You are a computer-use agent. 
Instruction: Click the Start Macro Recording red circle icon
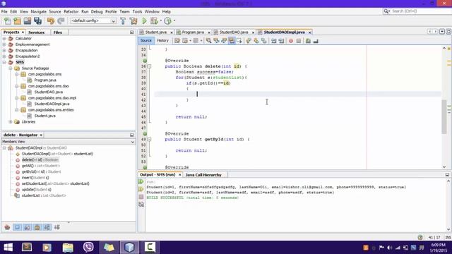[x=291, y=41]
